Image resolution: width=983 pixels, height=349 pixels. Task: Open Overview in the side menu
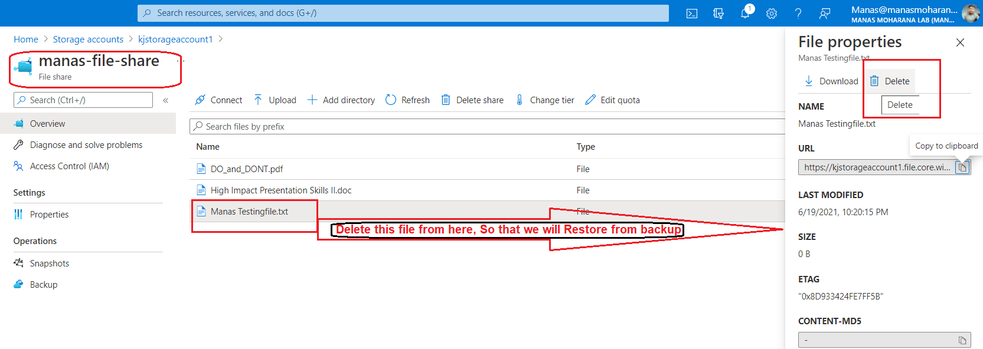click(88, 124)
